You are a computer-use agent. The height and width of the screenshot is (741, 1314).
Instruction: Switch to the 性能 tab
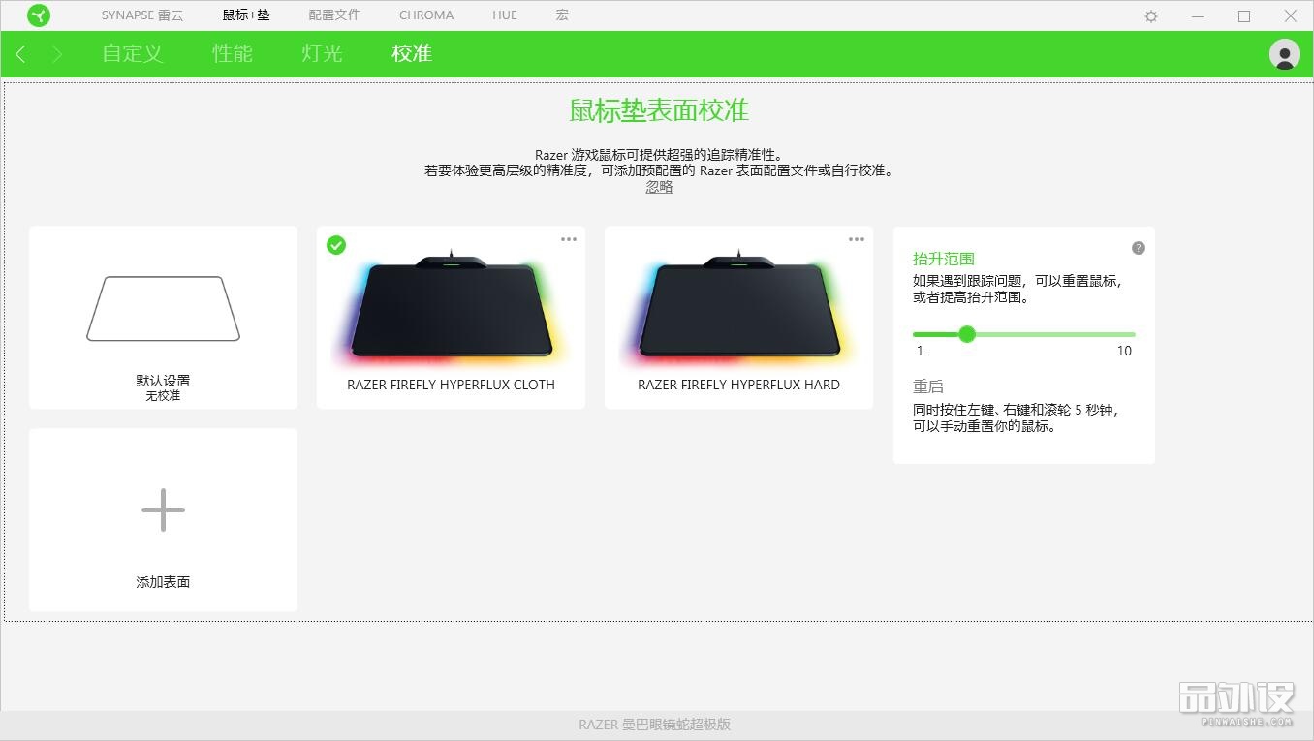232,54
